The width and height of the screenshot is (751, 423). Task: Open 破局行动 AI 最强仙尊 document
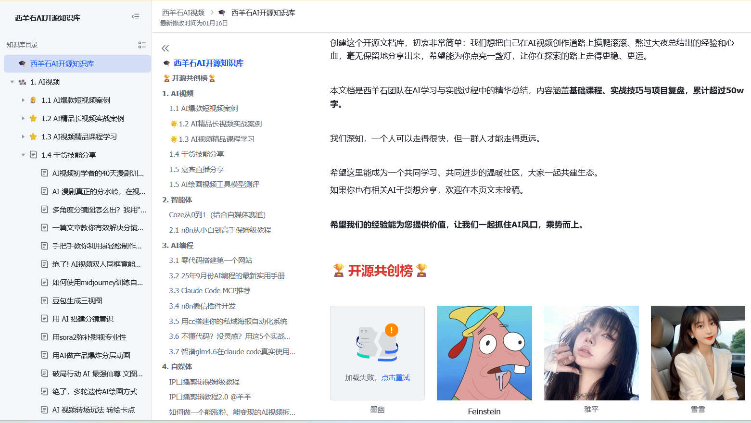click(x=98, y=373)
